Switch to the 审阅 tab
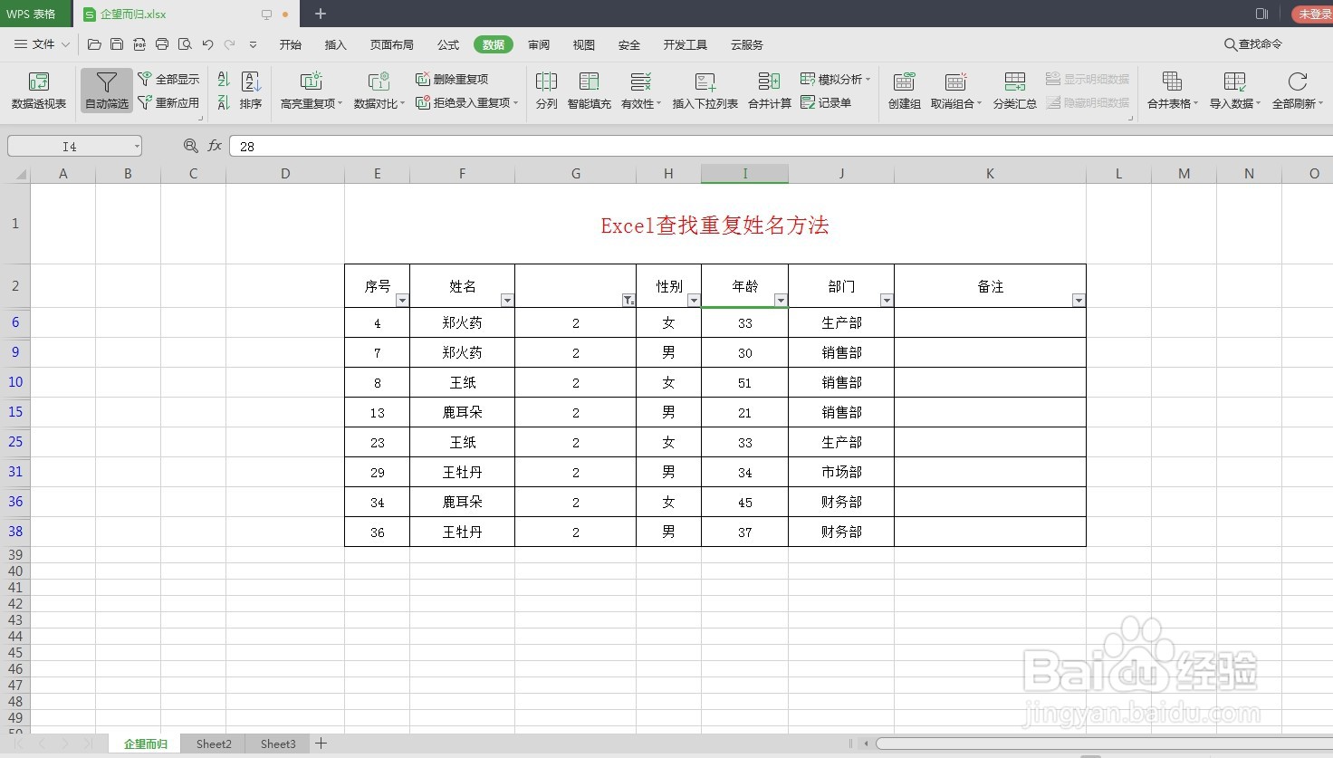This screenshot has height=758, width=1333. 539,44
